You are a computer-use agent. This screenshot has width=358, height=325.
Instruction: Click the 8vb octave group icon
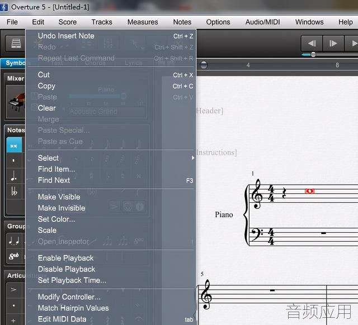13,256
